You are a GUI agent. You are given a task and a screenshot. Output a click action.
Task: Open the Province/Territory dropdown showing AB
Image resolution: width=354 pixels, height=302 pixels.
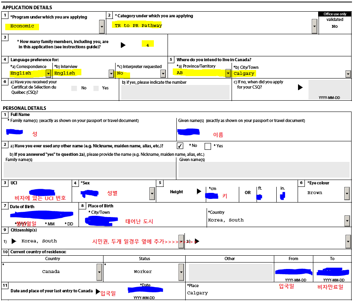pyautogui.click(x=228, y=73)
